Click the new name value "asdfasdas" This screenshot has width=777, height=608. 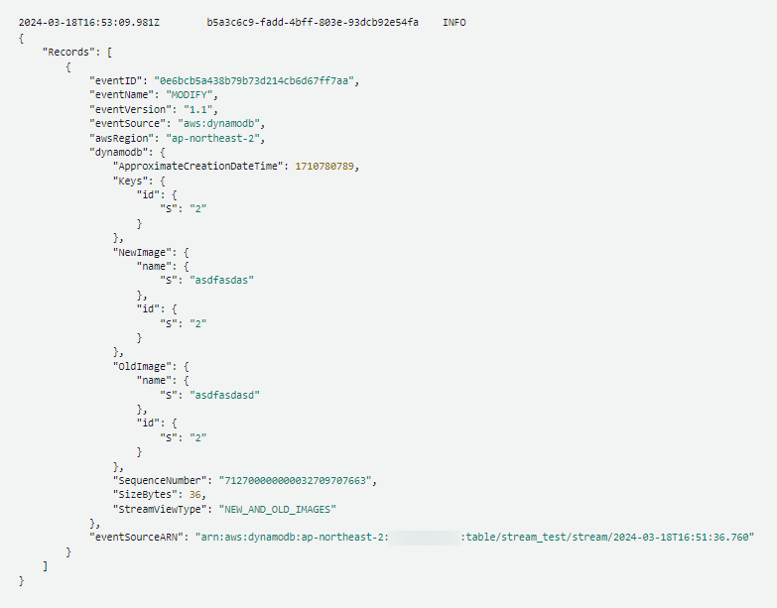(218, 281)
